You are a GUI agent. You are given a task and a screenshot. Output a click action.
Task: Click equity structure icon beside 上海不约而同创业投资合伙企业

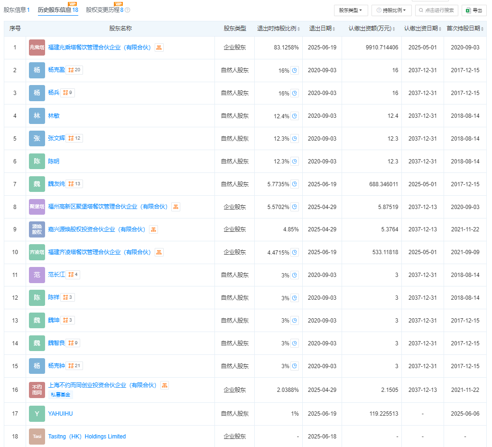click(164, 385)
